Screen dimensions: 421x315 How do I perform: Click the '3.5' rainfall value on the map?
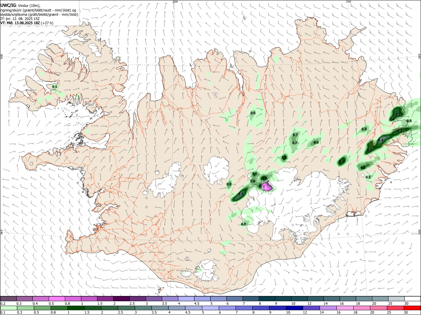[241, 194]
